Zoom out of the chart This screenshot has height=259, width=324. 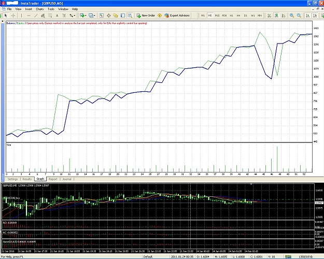[x=299, y=16]
